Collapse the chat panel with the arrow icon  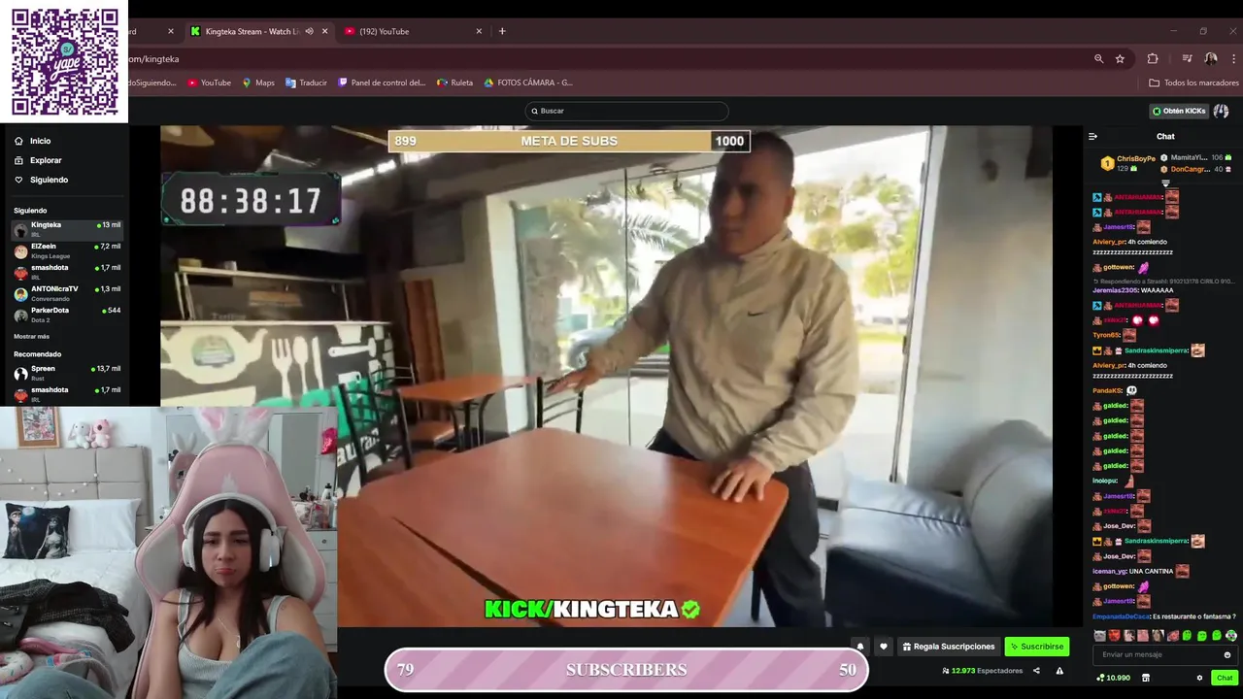(x=1092, y=137)
